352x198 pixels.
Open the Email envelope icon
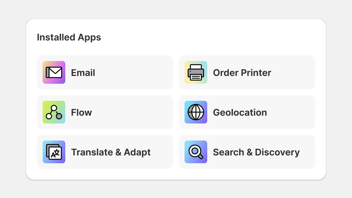(54, 72)
